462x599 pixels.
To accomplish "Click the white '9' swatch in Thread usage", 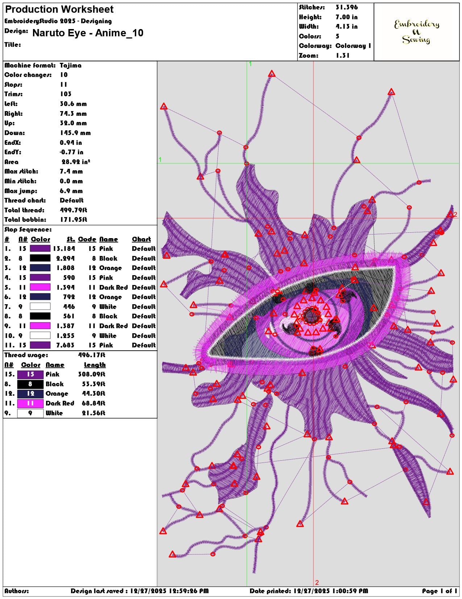I will [x=30, y=413].
